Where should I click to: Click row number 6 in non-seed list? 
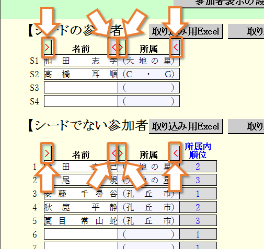coord(35,234)
